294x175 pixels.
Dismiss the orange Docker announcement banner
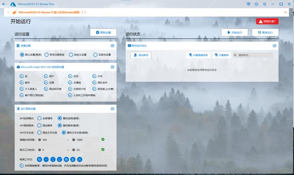pyautogui.click(x=285, y=12)
